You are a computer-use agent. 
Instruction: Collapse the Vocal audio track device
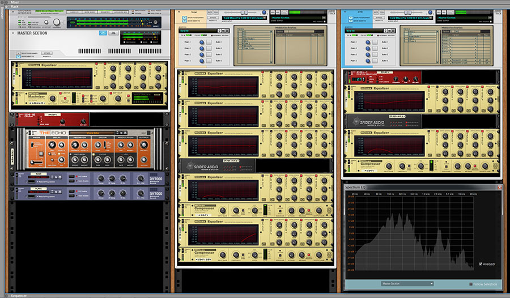pyautogui.click(x=180, y=11)
